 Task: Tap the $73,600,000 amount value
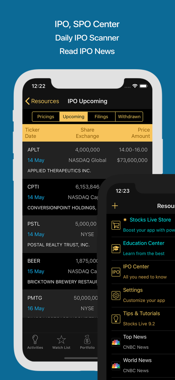pos(132,160)
